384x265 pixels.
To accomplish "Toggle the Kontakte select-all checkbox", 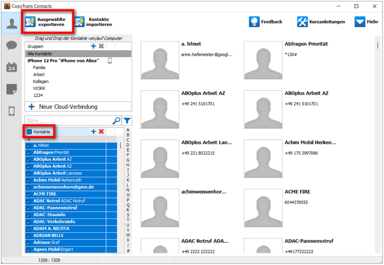I will (x=29, y=132).
